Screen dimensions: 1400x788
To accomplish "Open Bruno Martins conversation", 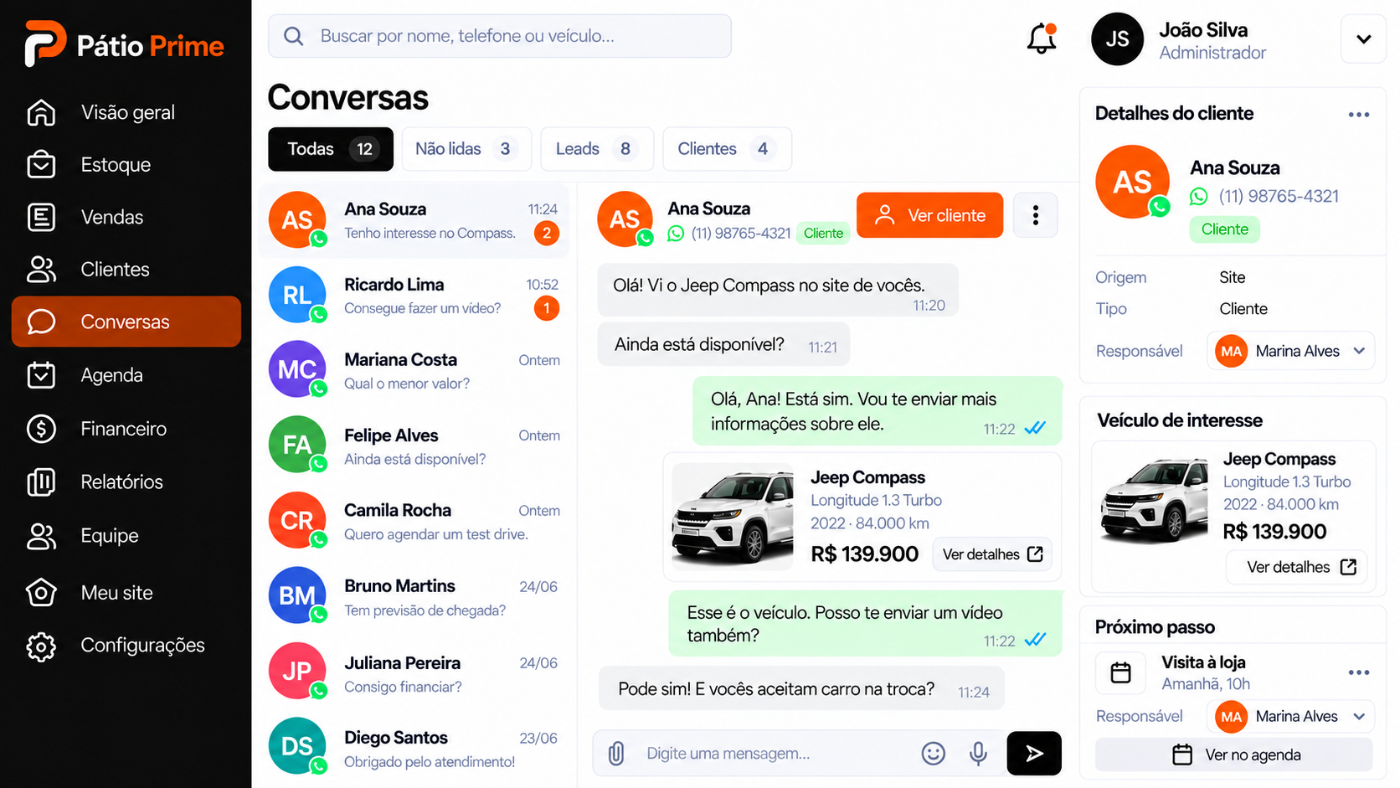I will click(414, 598).
